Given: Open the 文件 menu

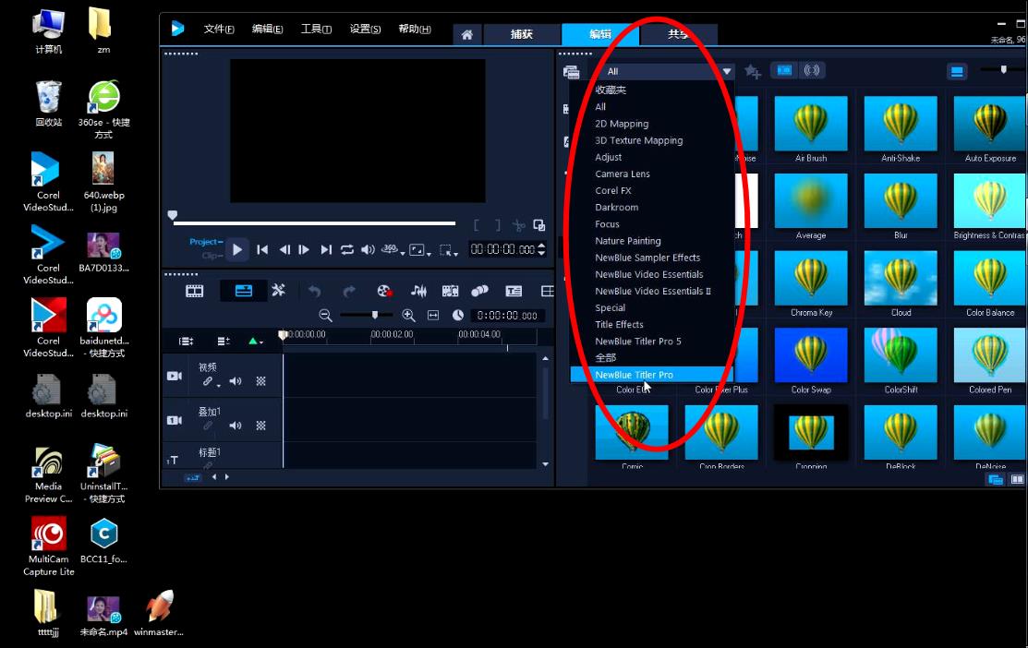Looking at the screenshot, I should (218, 29).
